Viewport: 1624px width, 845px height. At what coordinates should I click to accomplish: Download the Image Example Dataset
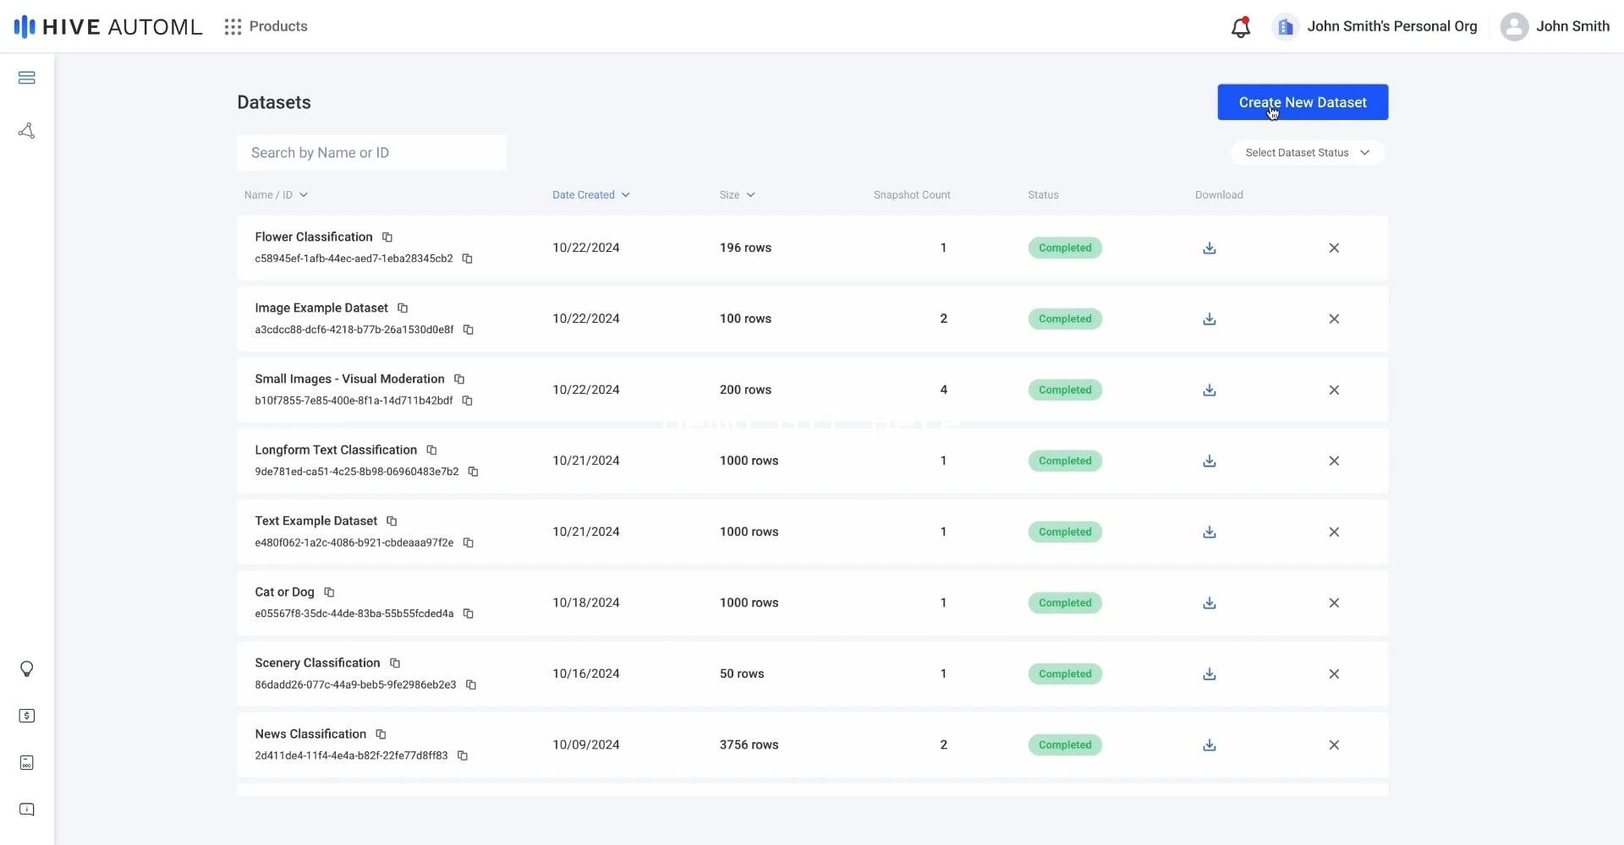pyautogui.click(x=1210, y=319)
